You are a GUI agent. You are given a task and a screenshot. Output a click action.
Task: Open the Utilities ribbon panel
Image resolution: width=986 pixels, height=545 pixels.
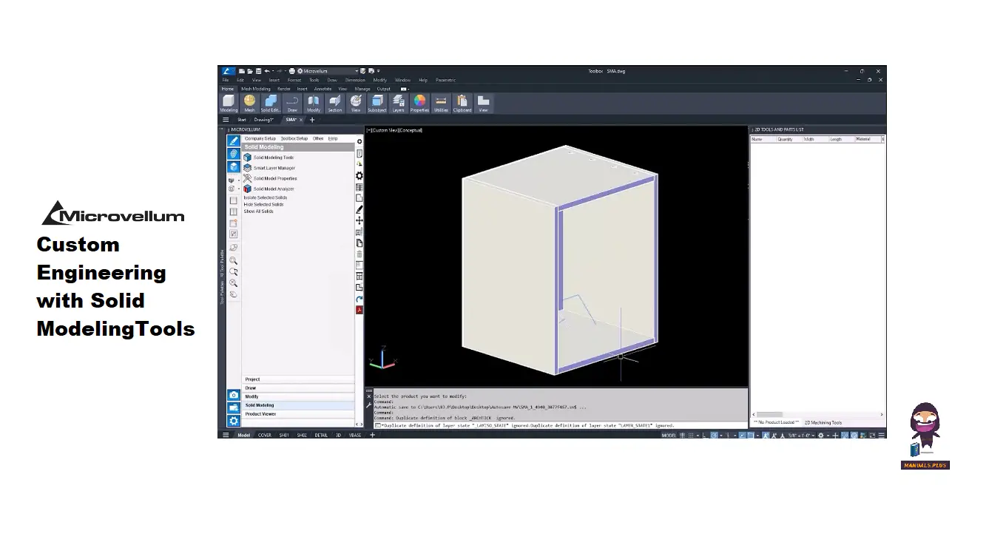point(441,104)
